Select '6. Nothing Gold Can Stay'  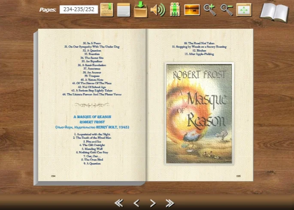(92, 152)
